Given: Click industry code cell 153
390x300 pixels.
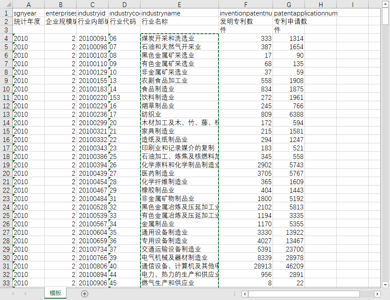Looking at the screenshot, I should pos(125,97).
